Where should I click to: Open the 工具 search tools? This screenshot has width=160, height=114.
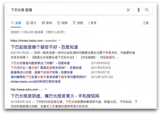(x=146, y=23)
